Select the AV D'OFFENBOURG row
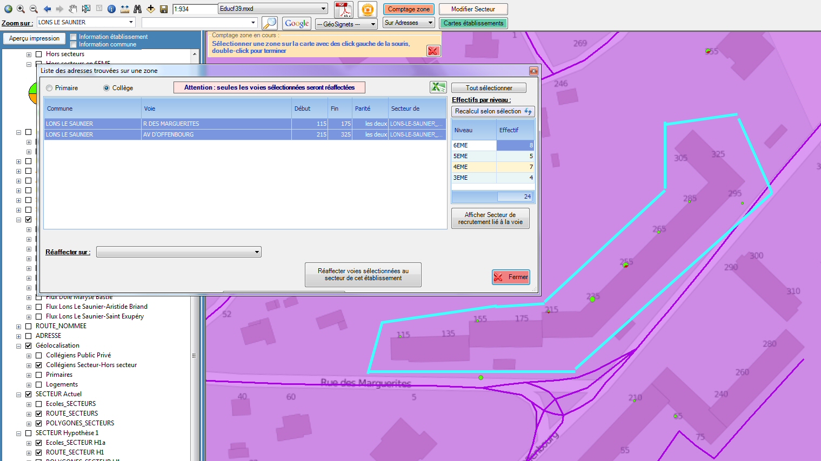This screenshot has width=821, height=461. coord(245,134)
